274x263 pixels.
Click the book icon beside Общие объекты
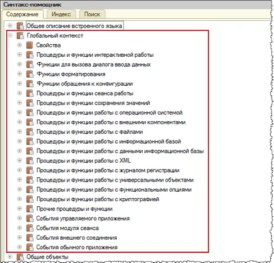(20, 257)
